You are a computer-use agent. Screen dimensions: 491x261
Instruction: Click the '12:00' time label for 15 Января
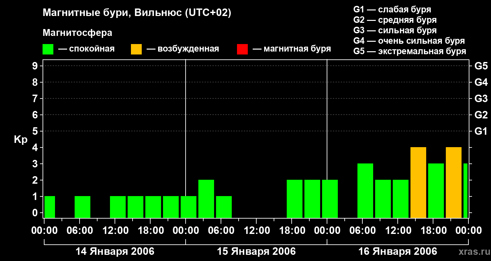click(256, 231)
